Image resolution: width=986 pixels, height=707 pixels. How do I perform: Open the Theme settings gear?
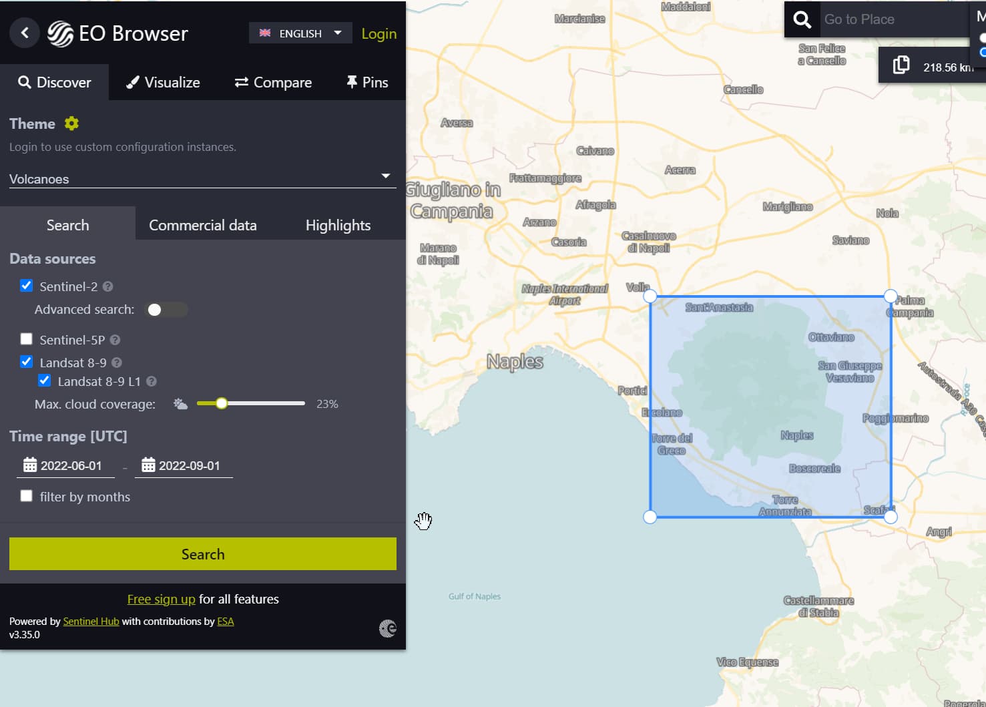(71, 124)
